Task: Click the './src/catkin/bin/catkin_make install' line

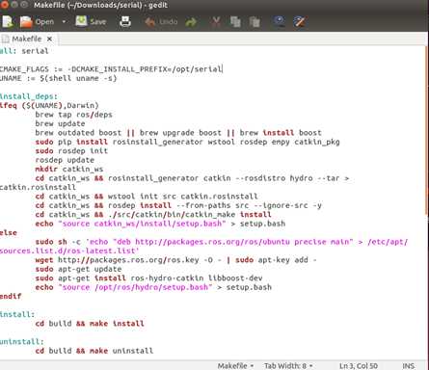Action: pyautogui.click(x=153, y=214)
